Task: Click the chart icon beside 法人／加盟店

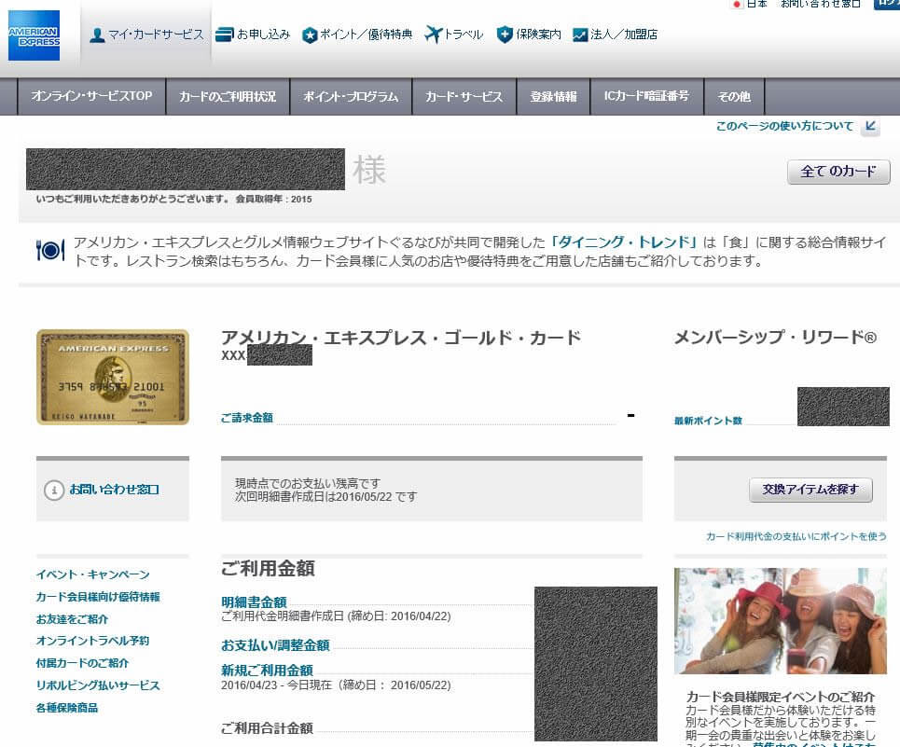Action: click(x=580, y=35)
